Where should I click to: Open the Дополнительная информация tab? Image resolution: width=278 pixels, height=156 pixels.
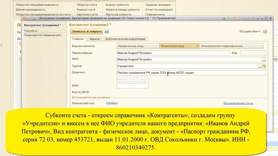pos(125,39)
